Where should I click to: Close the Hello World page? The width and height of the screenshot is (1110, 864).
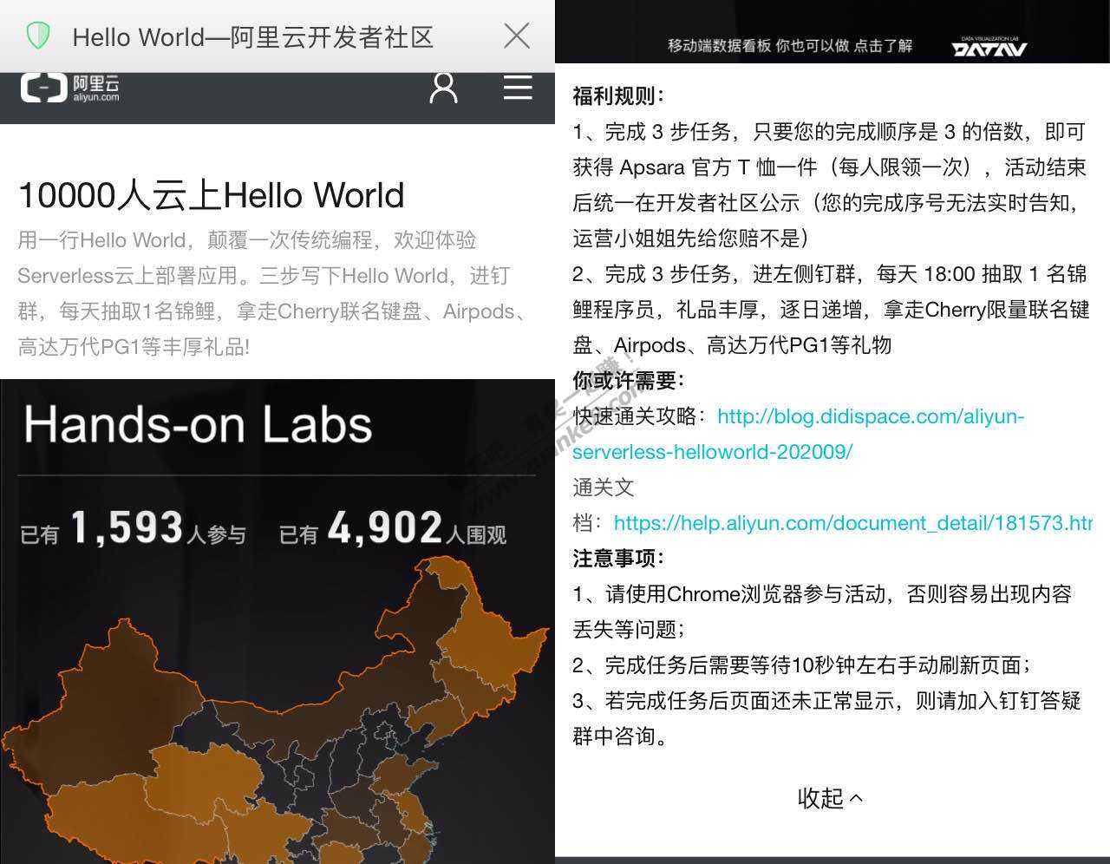pos(517,36)
